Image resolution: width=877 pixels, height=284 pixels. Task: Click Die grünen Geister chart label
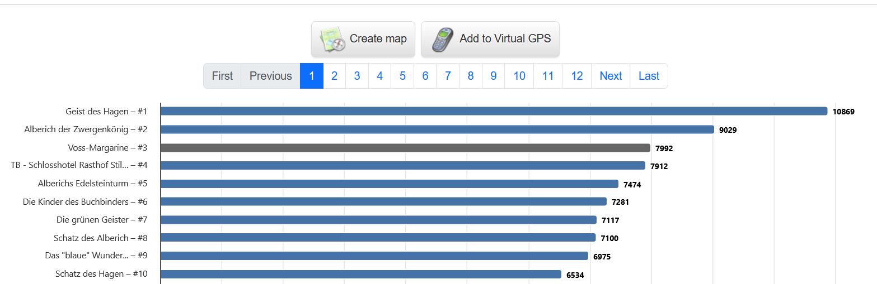click(x=102, y=220)
